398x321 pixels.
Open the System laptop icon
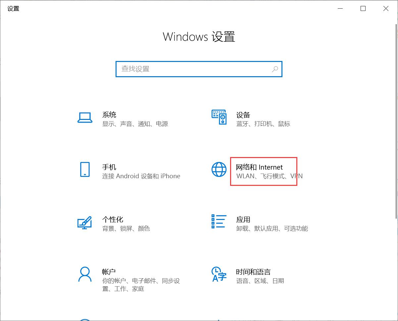[85, 117]
